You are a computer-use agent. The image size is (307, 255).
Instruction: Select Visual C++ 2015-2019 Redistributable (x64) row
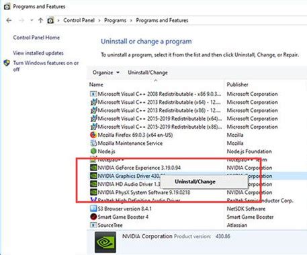click(160, 119)
